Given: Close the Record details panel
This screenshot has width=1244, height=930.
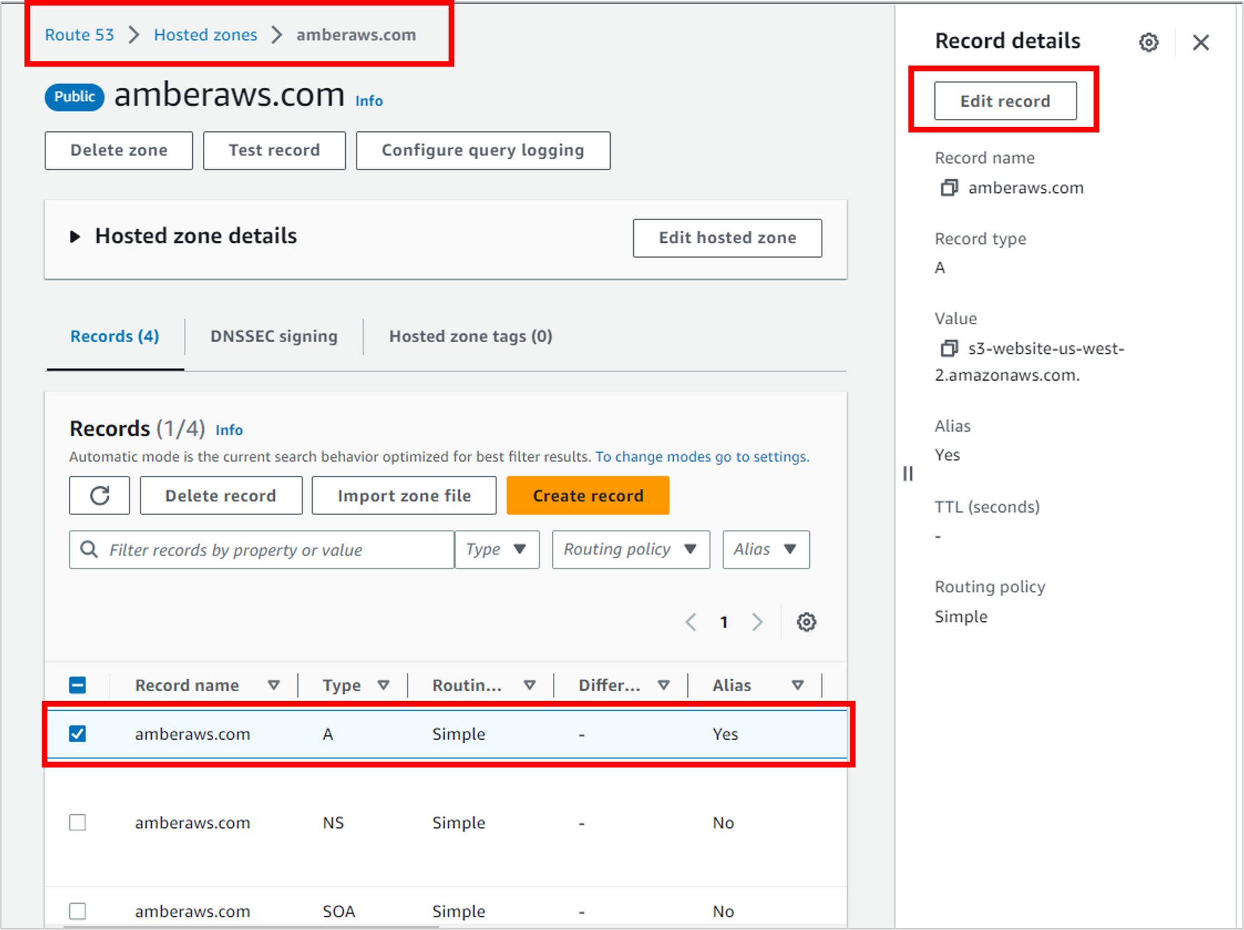Looking at the screenshot, I should pyautogui.click(x=1200, y=42).
